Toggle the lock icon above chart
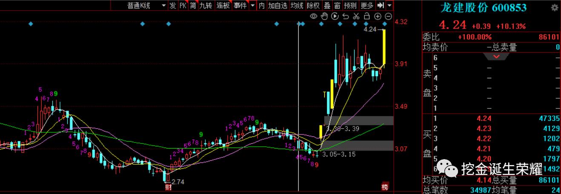This screenshot has width=561, height=194. pos(366,16)
